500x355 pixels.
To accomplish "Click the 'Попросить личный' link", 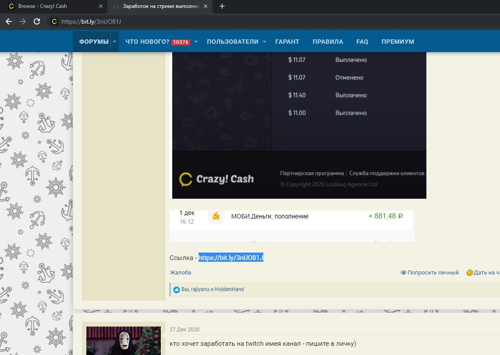I will point(433,273).
